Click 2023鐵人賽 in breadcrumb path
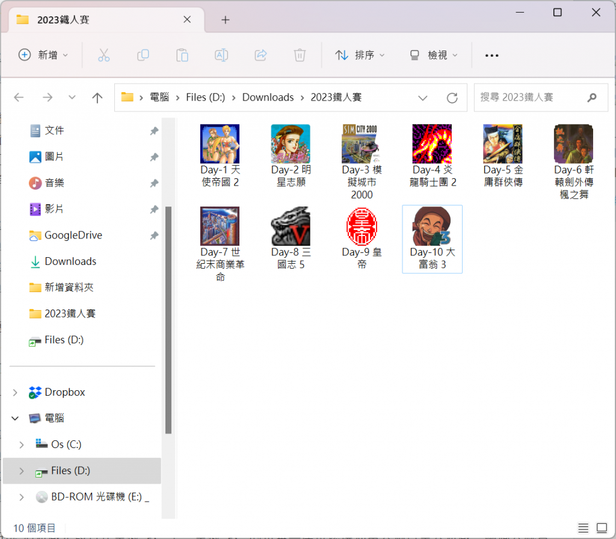Screen dimensions: 616x539 click(336, 97)
